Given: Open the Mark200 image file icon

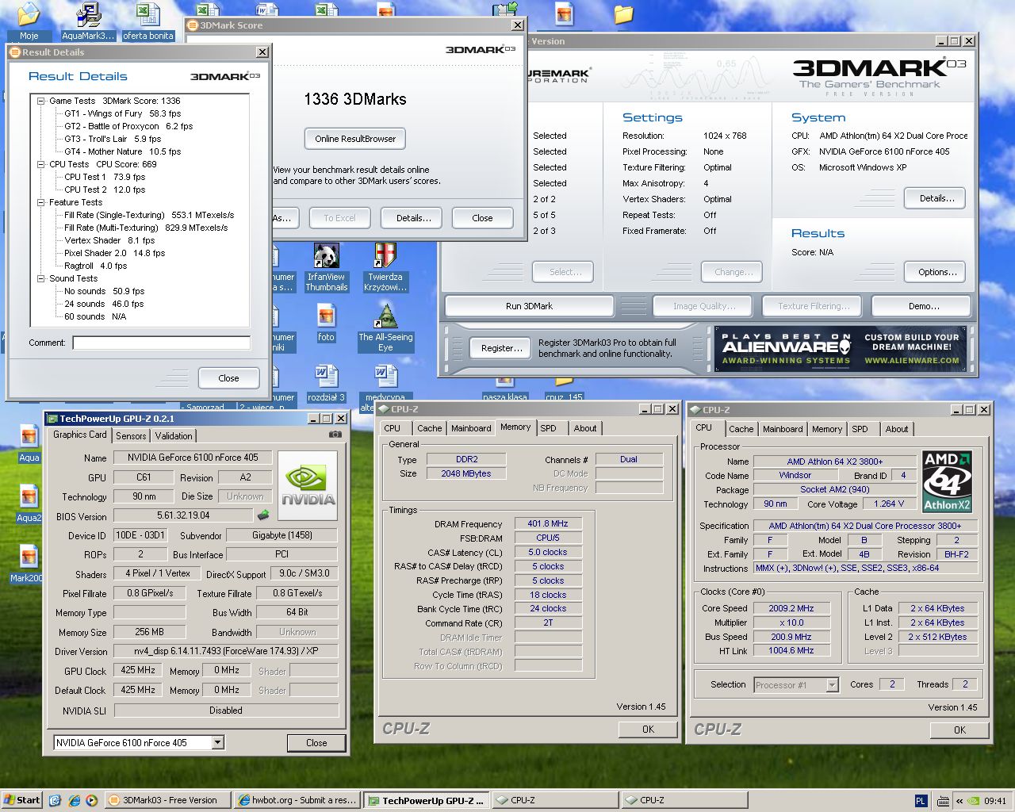Looking at the screenshot, I should tap(28, 565).
